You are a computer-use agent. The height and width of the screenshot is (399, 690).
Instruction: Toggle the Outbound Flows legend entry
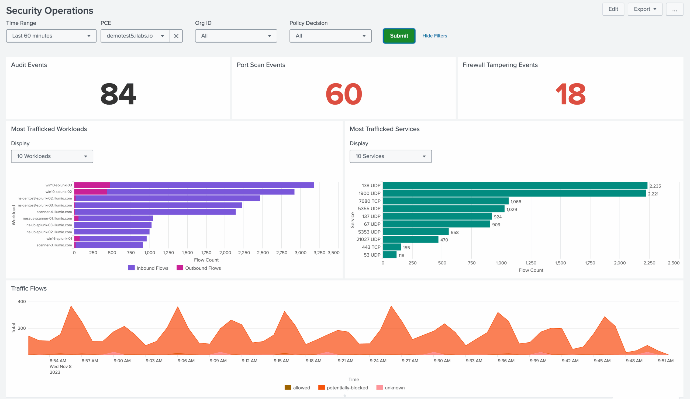[x=199, y=268]
